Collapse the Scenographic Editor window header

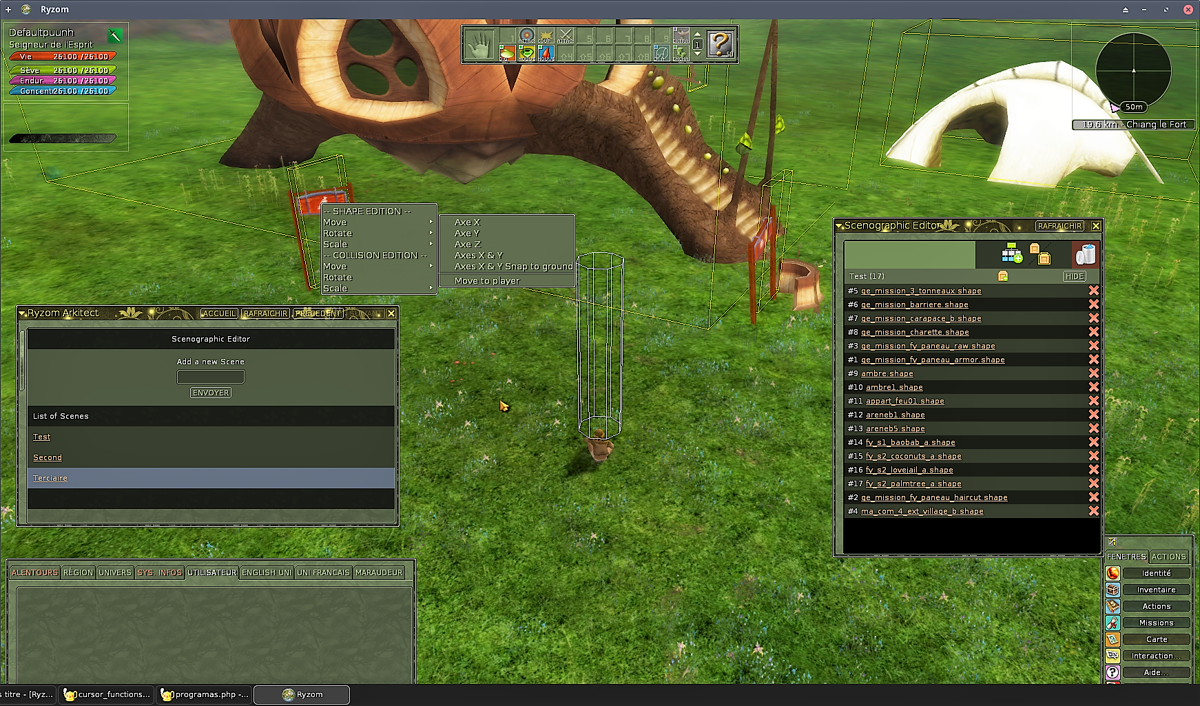pyautogui.click(x=839, y=226)
